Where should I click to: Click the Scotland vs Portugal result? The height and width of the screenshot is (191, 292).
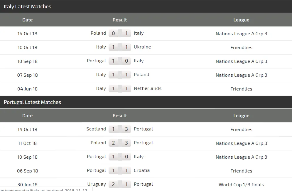[120, 129]
